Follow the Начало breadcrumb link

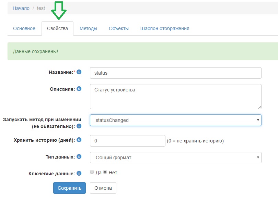(21, 8)
